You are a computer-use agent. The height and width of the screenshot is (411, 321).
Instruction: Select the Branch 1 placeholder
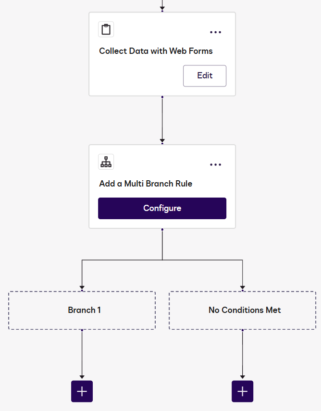[x=82, y=310]
